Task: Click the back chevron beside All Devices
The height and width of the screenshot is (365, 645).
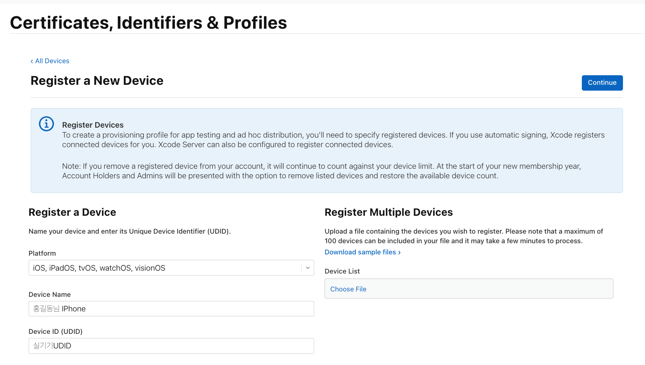Action: tap(32, 61)
